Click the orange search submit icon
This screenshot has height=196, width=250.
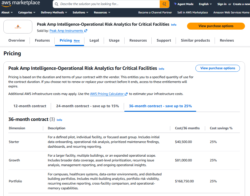tap(164, 4)
